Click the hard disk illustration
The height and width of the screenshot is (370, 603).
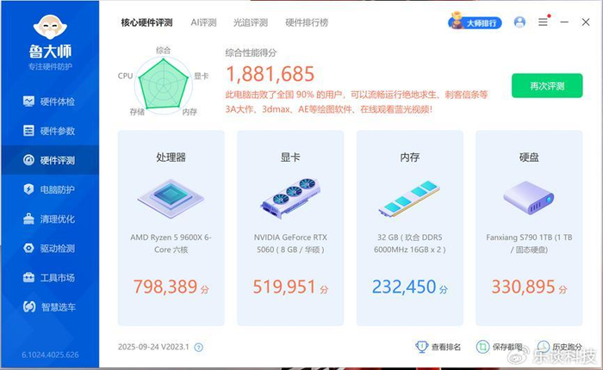click(529, 198)
